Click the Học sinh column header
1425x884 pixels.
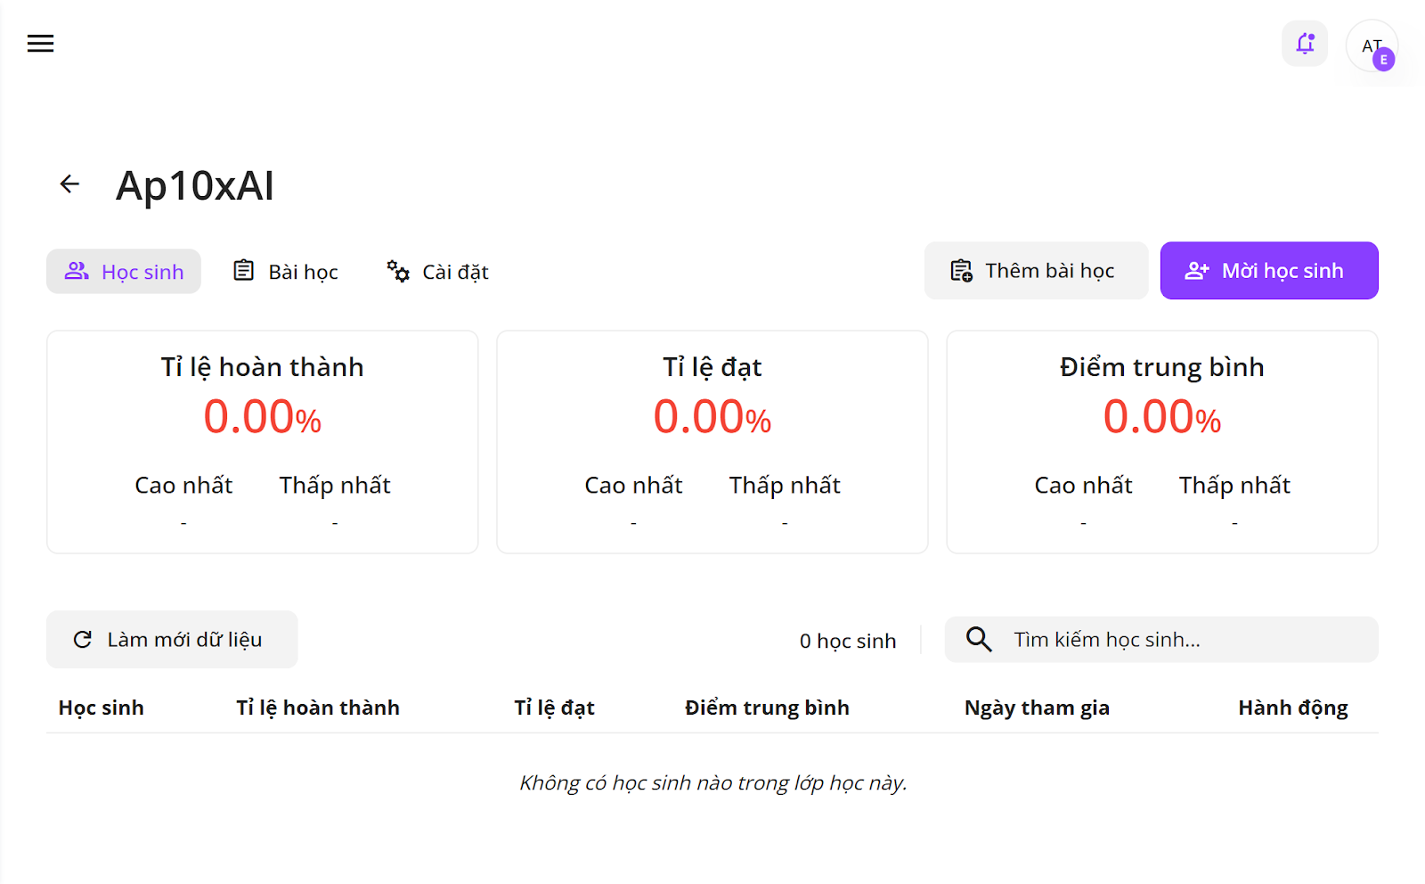tap(101, 708)
